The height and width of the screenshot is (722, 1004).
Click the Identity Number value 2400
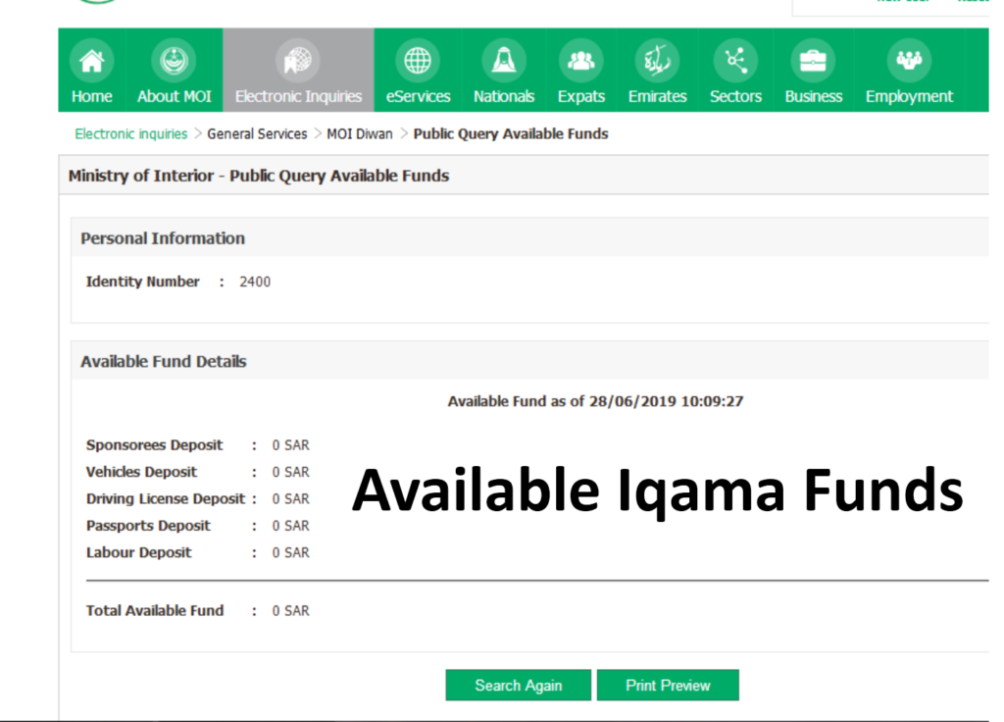[x=255, y=282]
